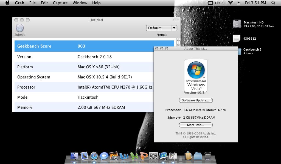
Task: Click the eject icon in menu bar
Action: tap(238, 3)
